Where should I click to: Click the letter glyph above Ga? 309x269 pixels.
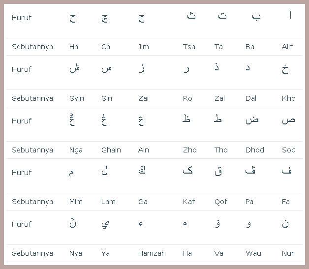[x=142, y=170]
